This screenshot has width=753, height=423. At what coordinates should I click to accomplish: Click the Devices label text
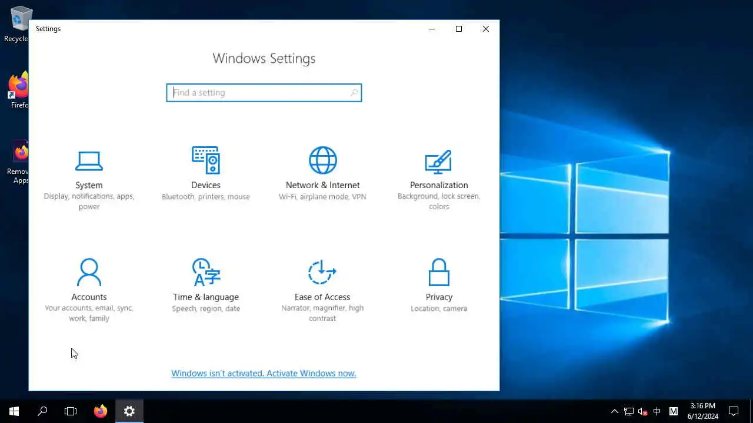(x=205, y=185)
